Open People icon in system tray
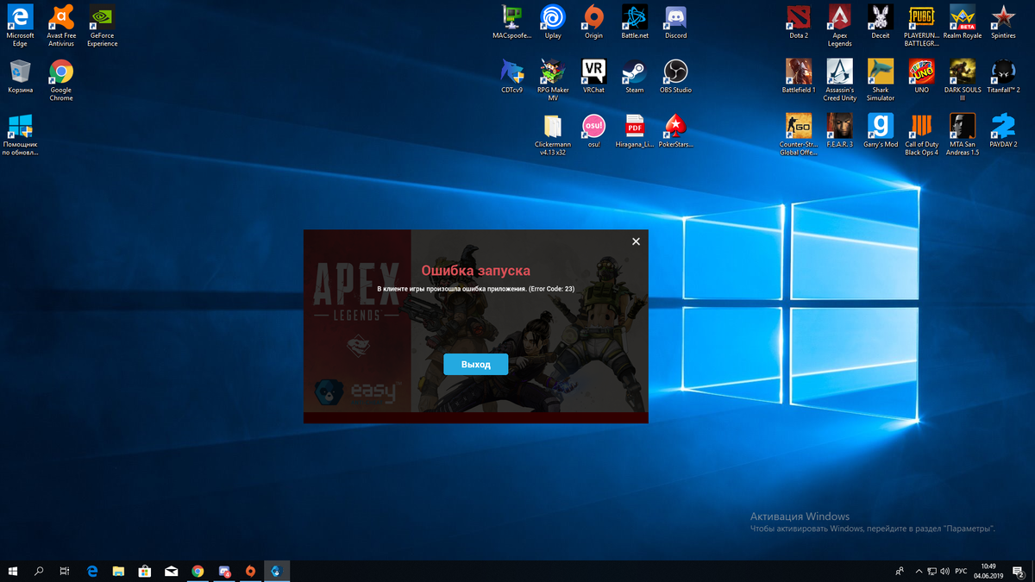The height and width of the screenshot is (582, 1035). click(x=900, y=571)
